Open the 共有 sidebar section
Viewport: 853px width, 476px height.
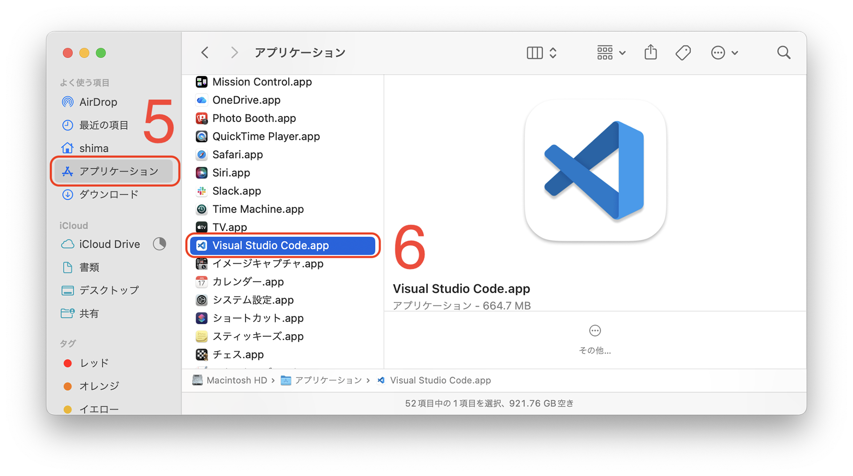pyautogui.click(x=89, y=313)
